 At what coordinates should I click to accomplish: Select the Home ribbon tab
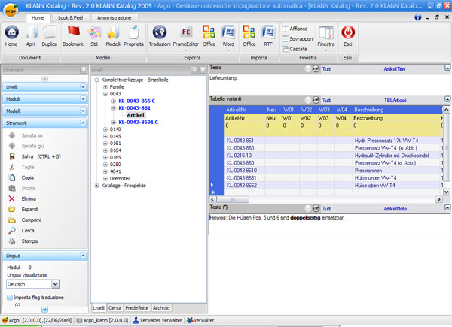pos(38,17)
